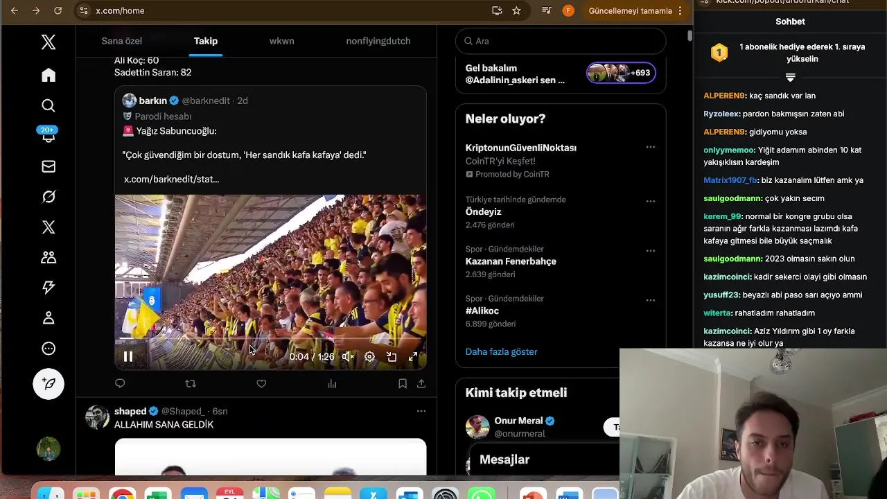
Task: Open account avatar at sidebar bottom
Action: click(49, 449)
